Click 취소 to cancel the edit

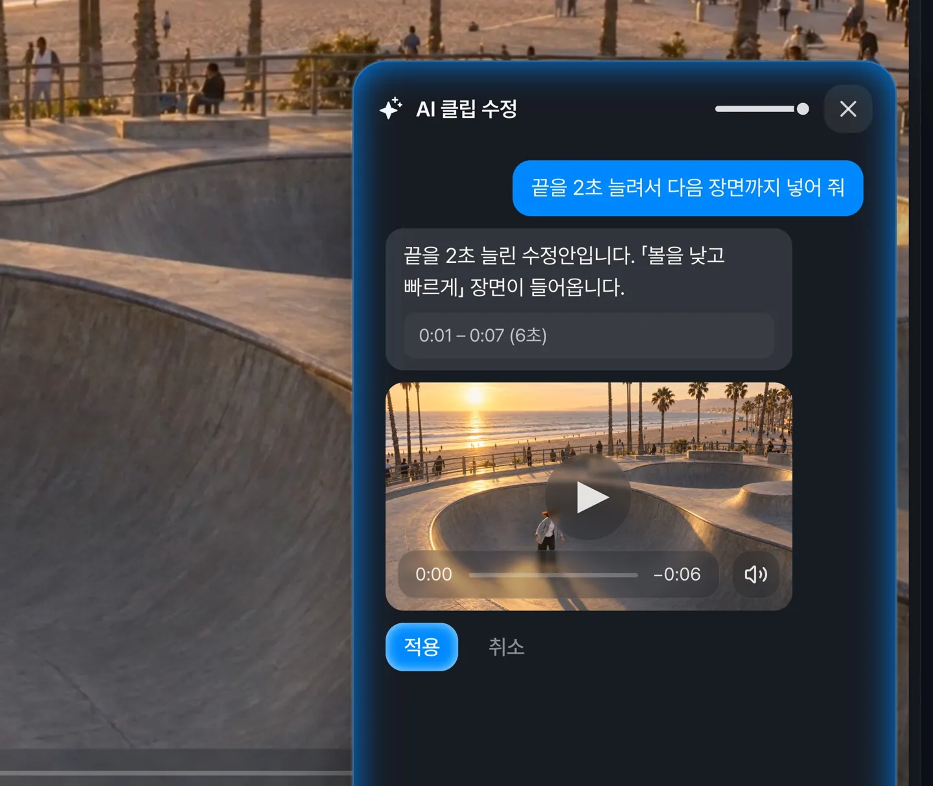[507, 647]
